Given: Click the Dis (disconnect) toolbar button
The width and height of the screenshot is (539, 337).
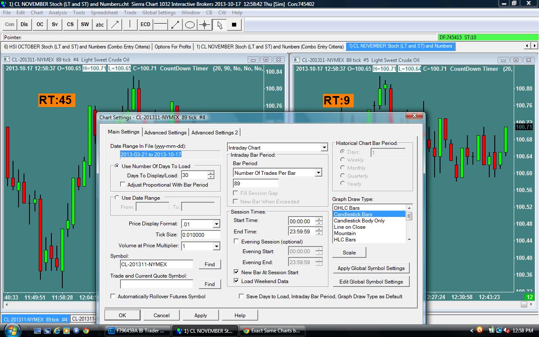Looking at the screenshot, I should pyautogui.click(x=24, y=24).
